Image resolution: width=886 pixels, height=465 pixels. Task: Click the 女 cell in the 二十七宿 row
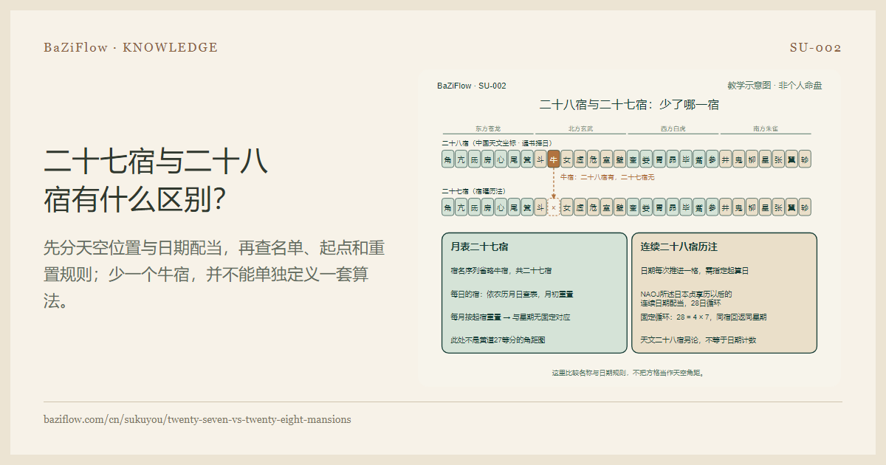tap(567, 207)
